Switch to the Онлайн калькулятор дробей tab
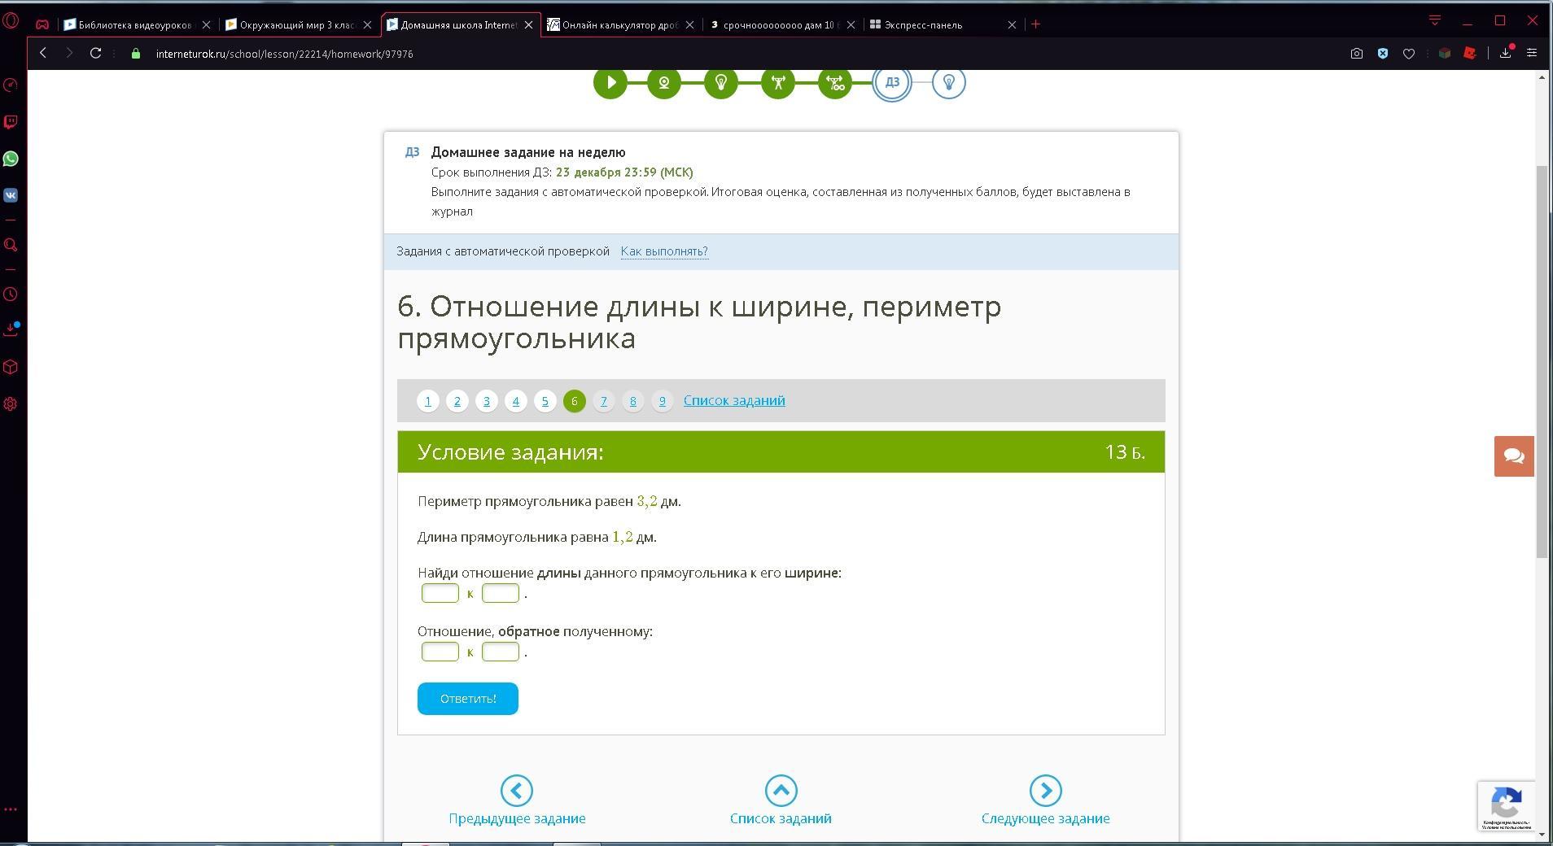Image resolution: width=1553 pixels, height=846 pixels. click(620, 25)
